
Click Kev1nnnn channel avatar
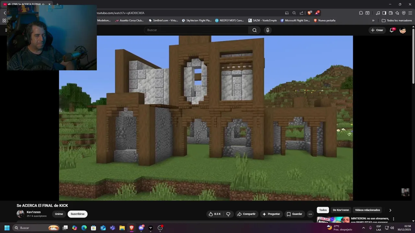click(20, 214)
